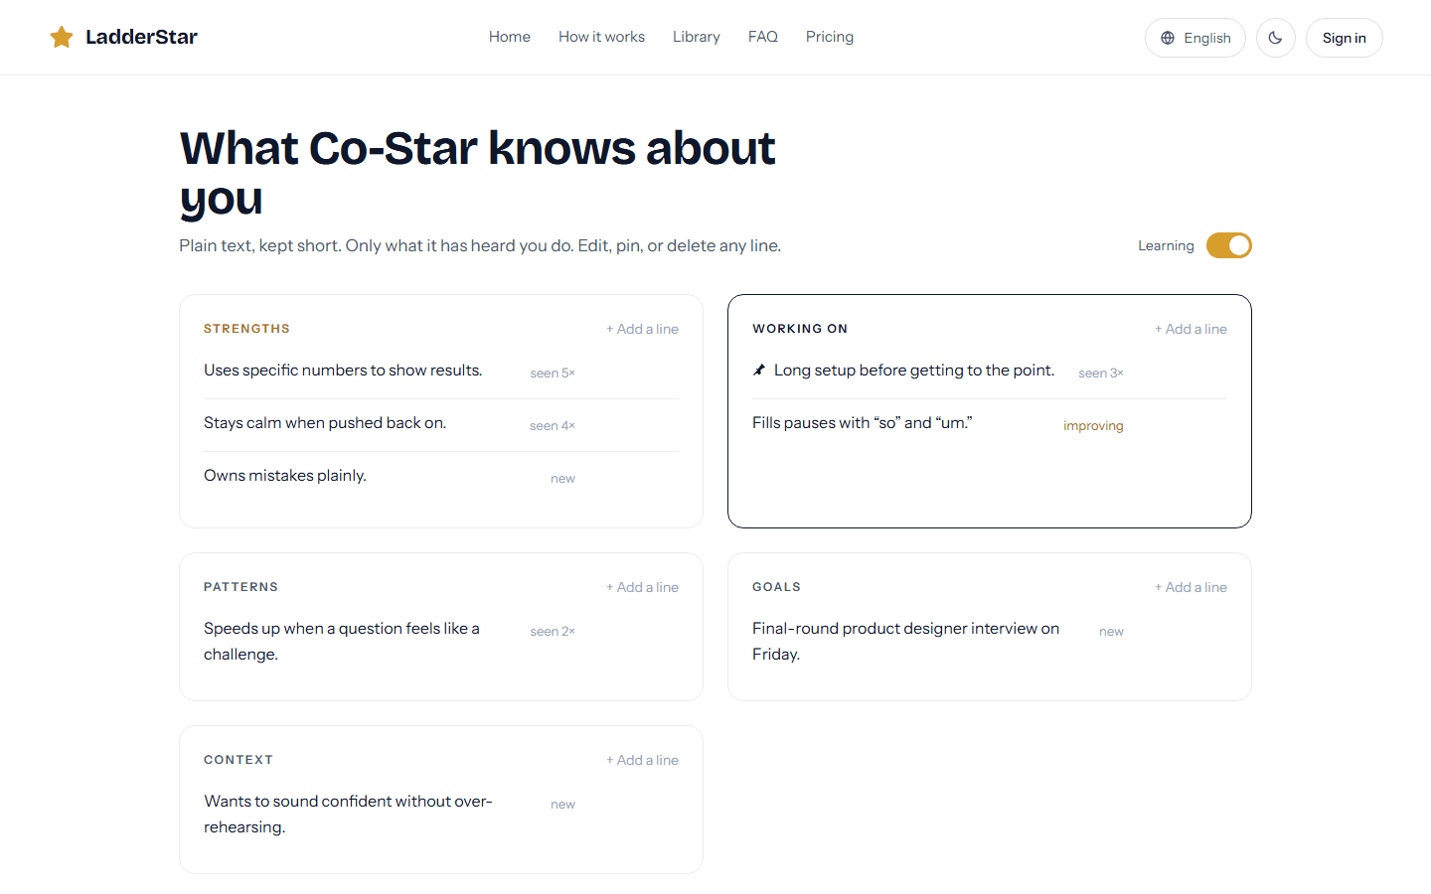Select 'Final-round product designer interview' goal line
This screenshot has height=894, width=1431.
(x=906, y=642)
